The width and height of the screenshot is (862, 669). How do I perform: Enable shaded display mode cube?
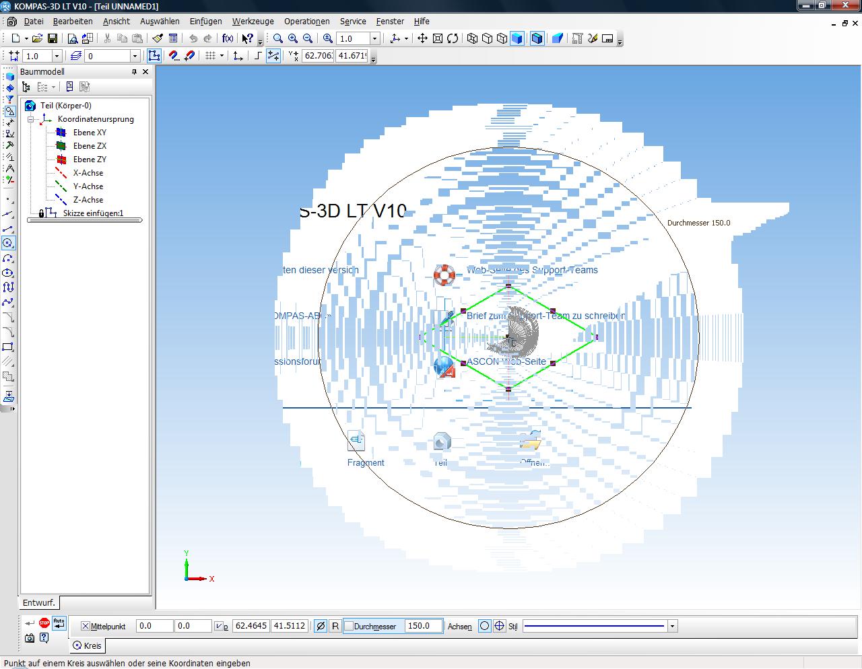(517, 38)
